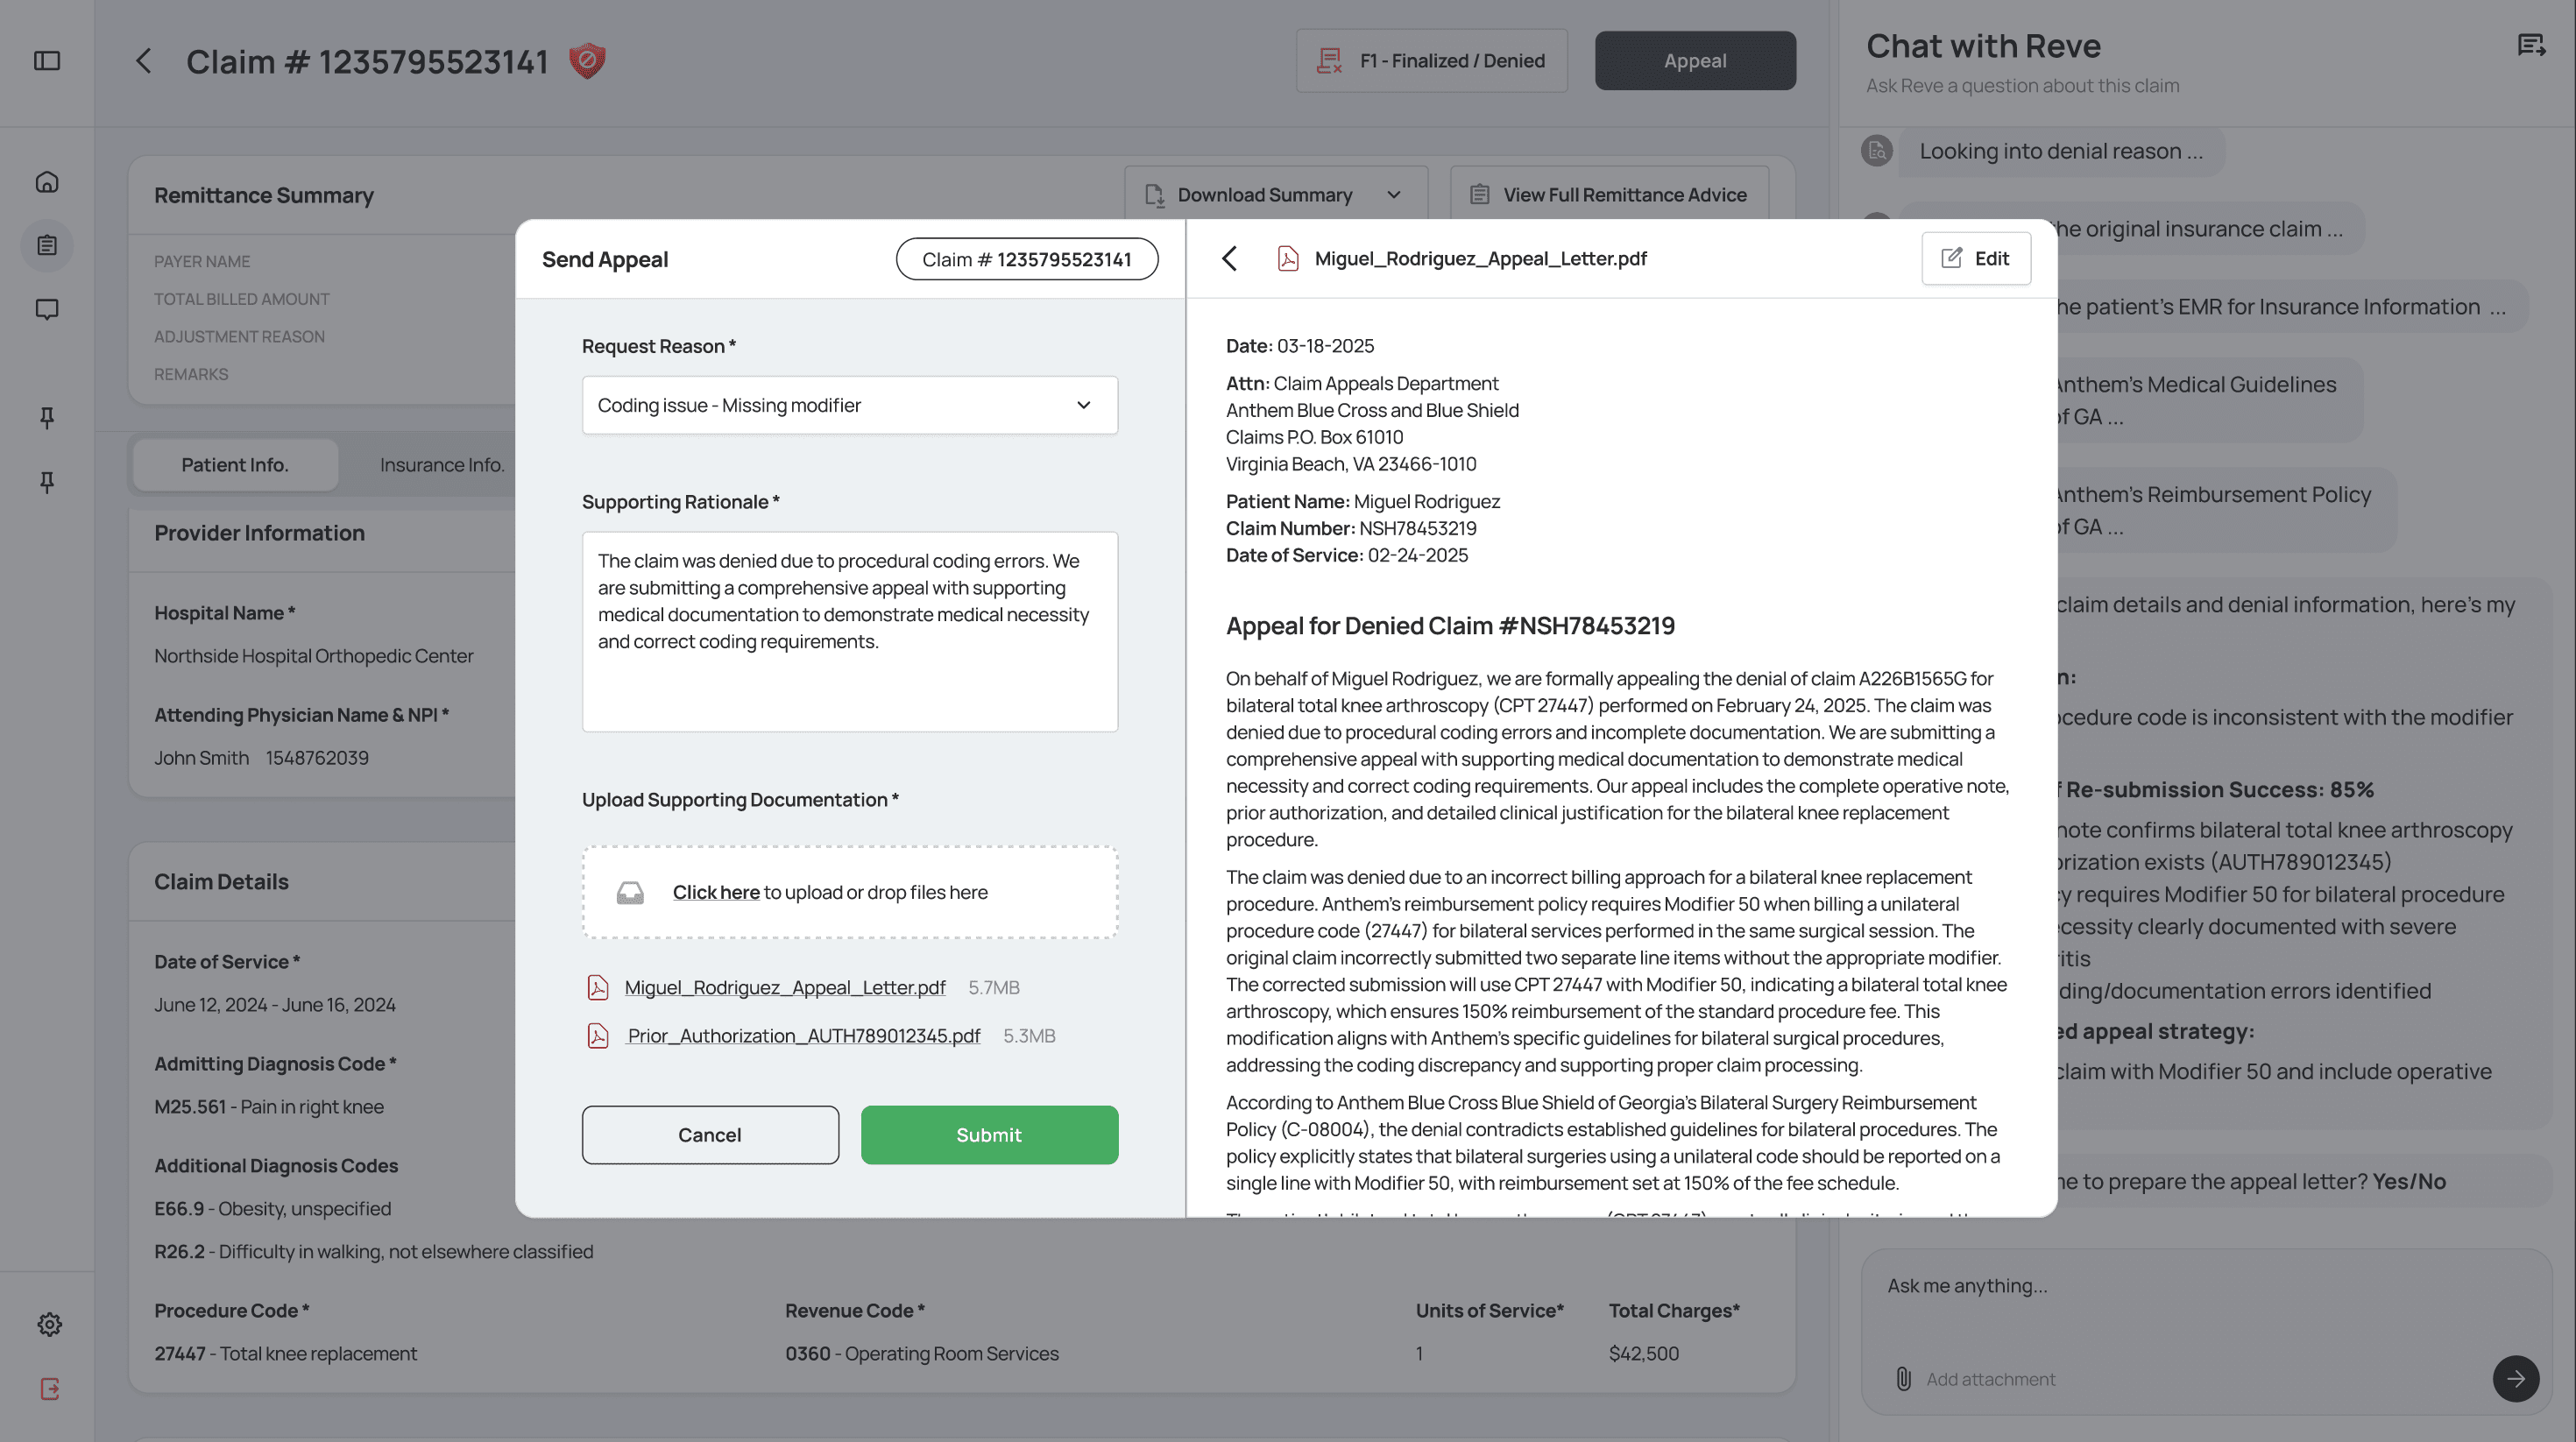Screen dimensions: 2576x1442
Task: Click the send arrow in the chat input
Action: 2517,1379
